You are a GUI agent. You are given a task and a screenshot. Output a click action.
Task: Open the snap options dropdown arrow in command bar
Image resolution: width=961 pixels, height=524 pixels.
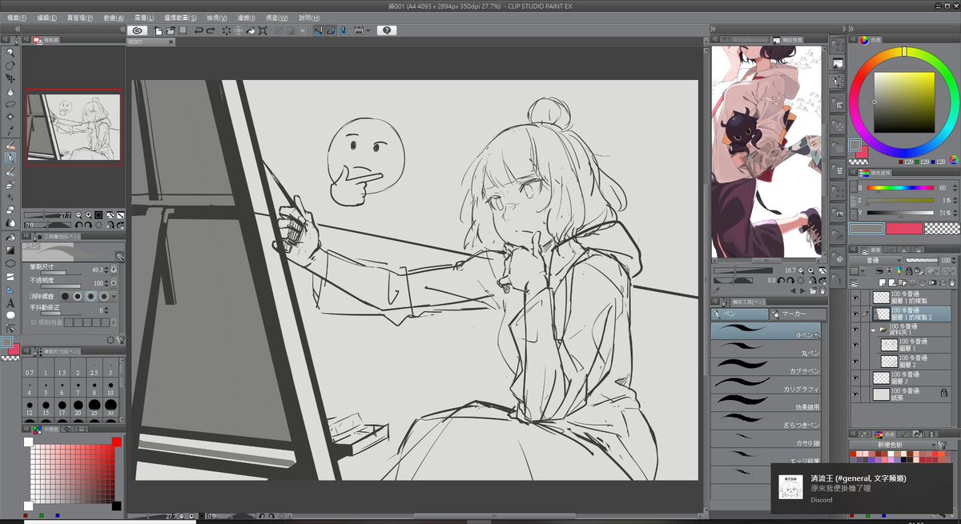368,30
